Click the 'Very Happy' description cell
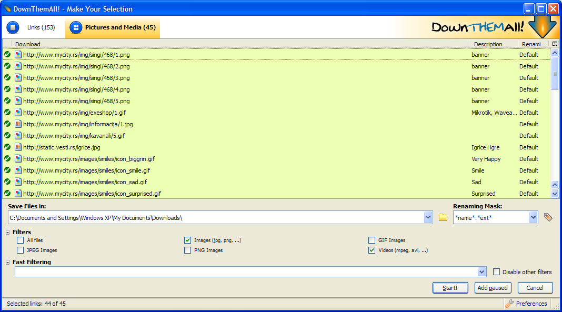562x312 pixels. pyautogui.click(x=486, y=159)
